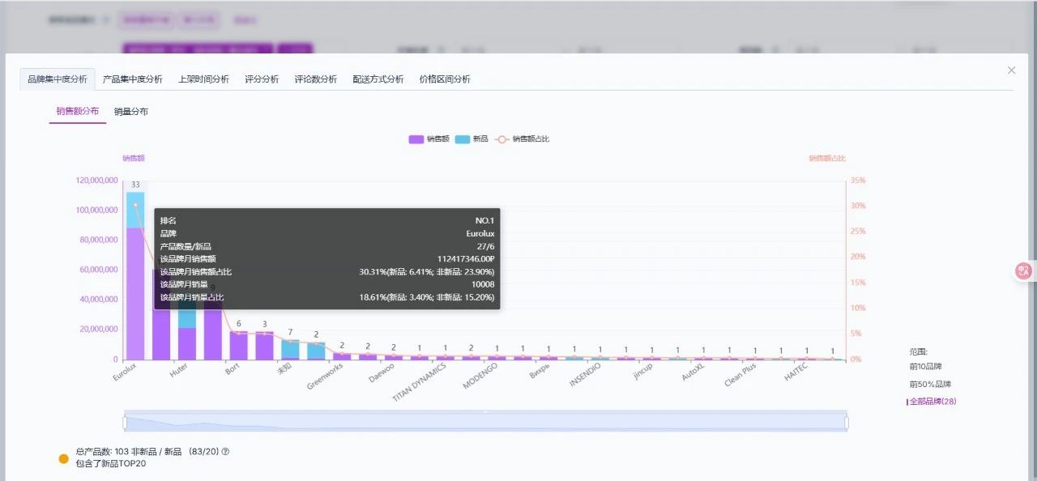Open the 评论数分析 tab
This screenshot has height=481, width=1037.
click(x=316, y=79)
